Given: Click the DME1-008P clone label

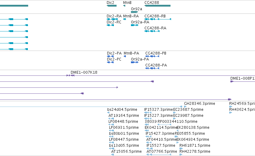Looking at the screenshot, I should coord(243,78).
